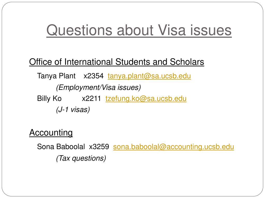Open the sona.baboolal@accounting.ucsb.edu email link
Image resolution: width=265 pixels, height=199 pixels.
pos(174,147)
